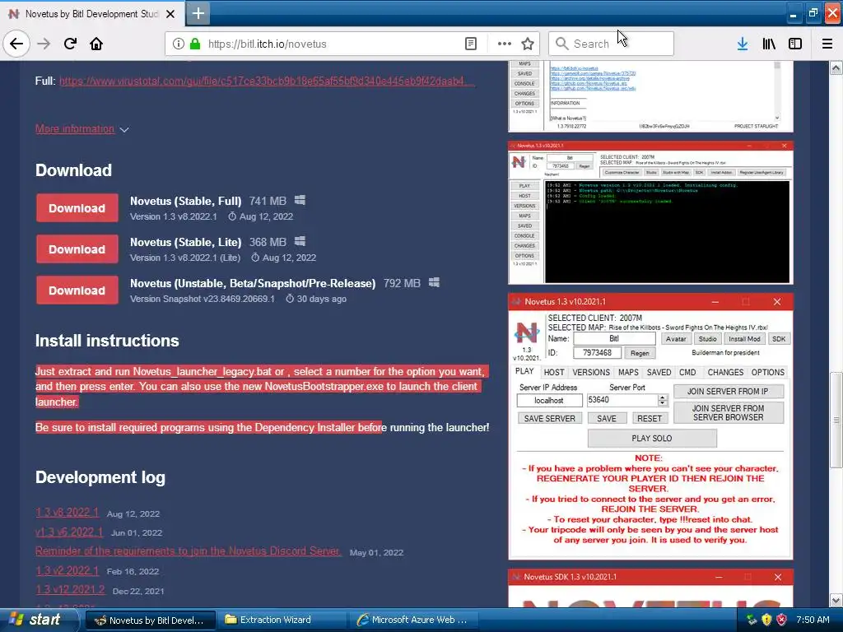Open top Novetus information screenshot
This screenshot has height=632, width=843.
[x=650, y=96]
